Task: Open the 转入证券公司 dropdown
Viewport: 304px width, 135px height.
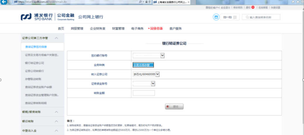Action: [x=157, y=75]
